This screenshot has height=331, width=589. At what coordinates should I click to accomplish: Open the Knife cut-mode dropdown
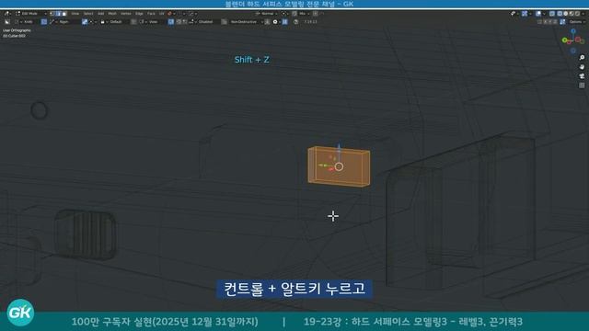[25, 22]
